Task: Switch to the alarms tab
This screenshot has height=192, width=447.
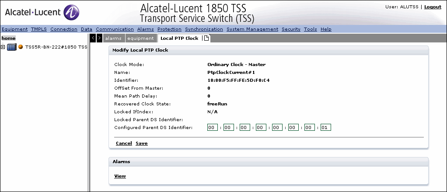Action: point(113,38)
